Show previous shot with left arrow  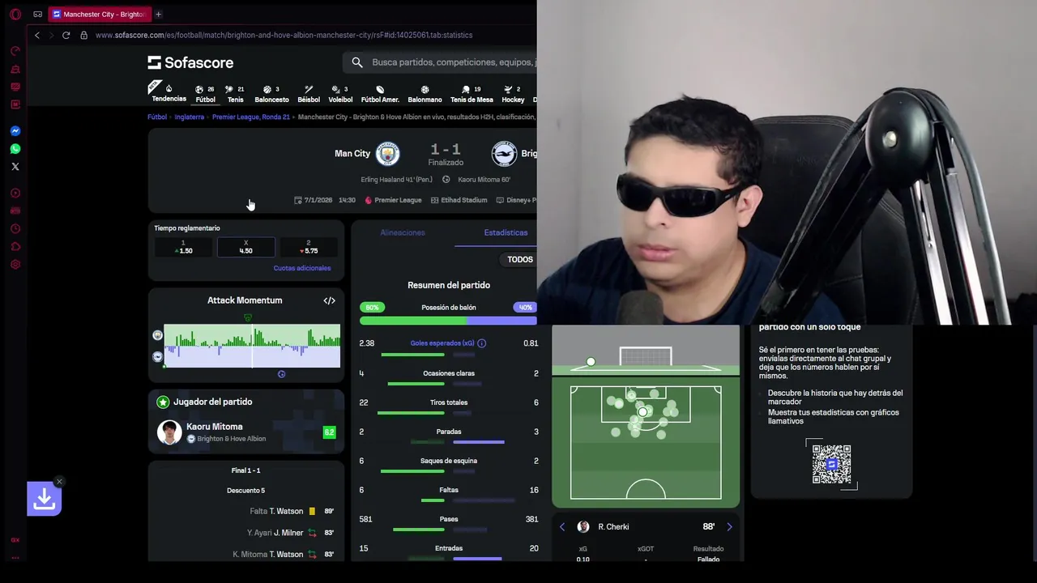[x=562, y=526]
